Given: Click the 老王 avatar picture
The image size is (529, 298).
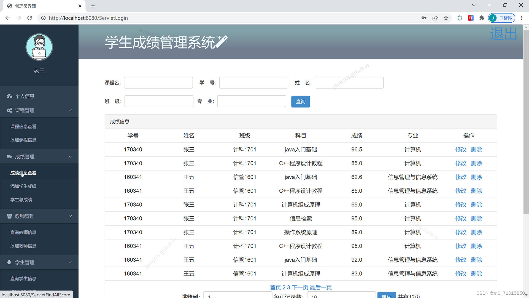Looking at the screenshot, I should 39,47.
